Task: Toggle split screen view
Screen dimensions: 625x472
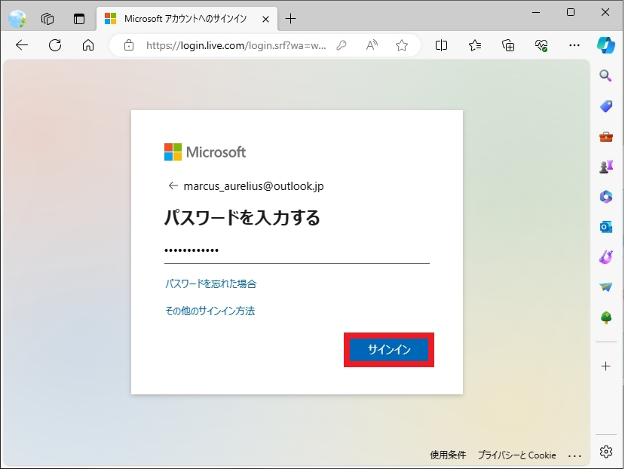Action: coord(442,45)
